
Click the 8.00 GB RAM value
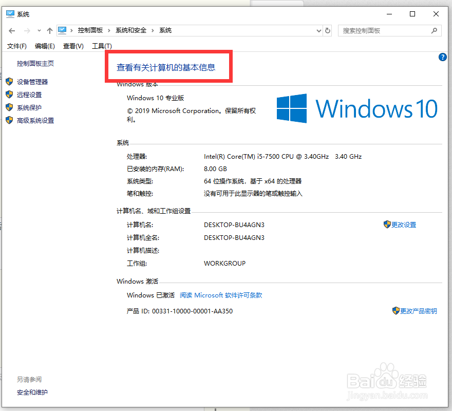tap(215, 169)
